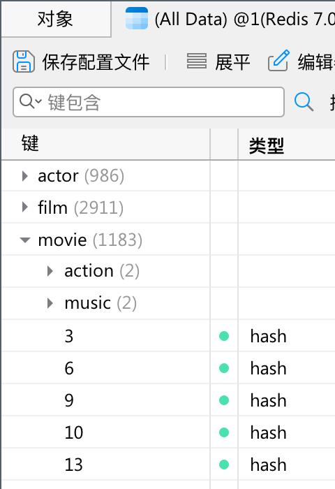Viewport: 335px width, 489px height.
Task: Click the blue magnifier search icon
Action: [304, 101]
